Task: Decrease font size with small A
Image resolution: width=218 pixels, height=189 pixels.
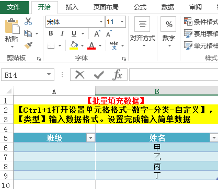Action: coord(109,33)
